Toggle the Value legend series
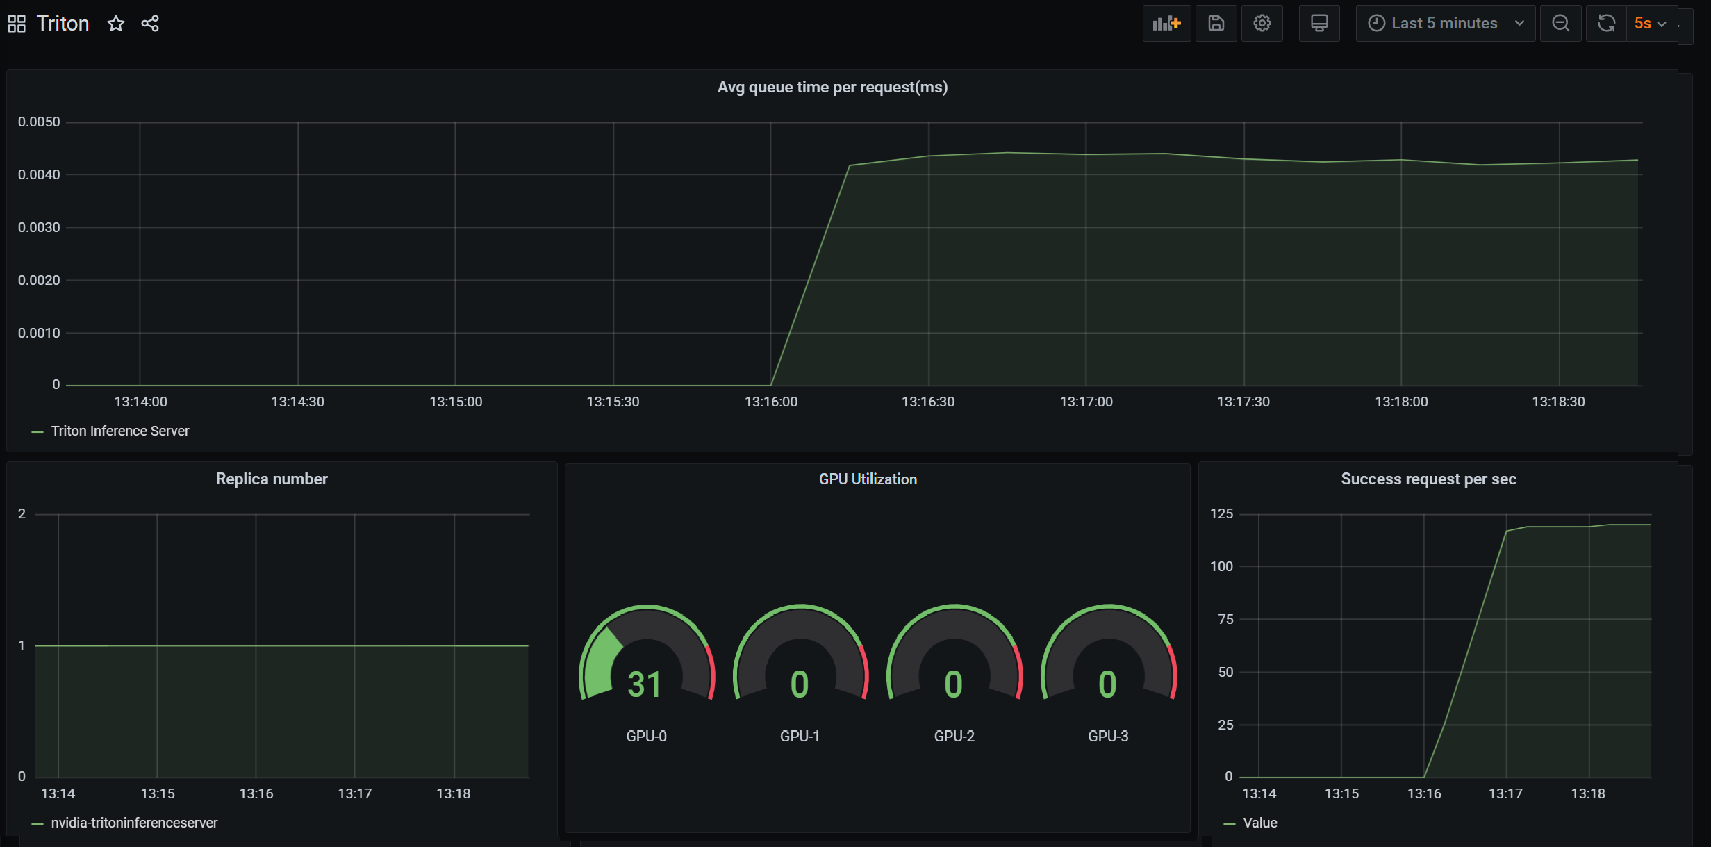 click(x=1259, y=823)
